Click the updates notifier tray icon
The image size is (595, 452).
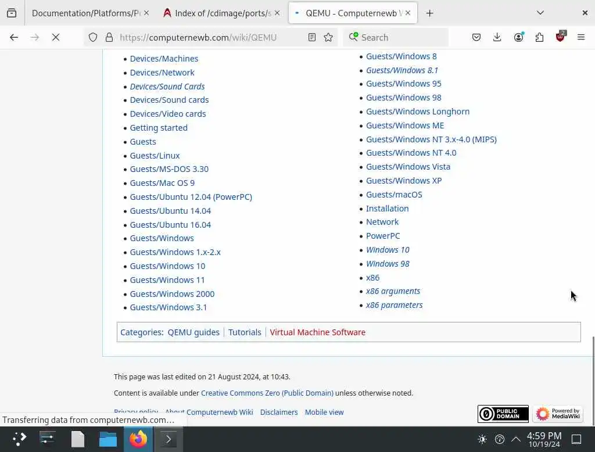point(499,439)
